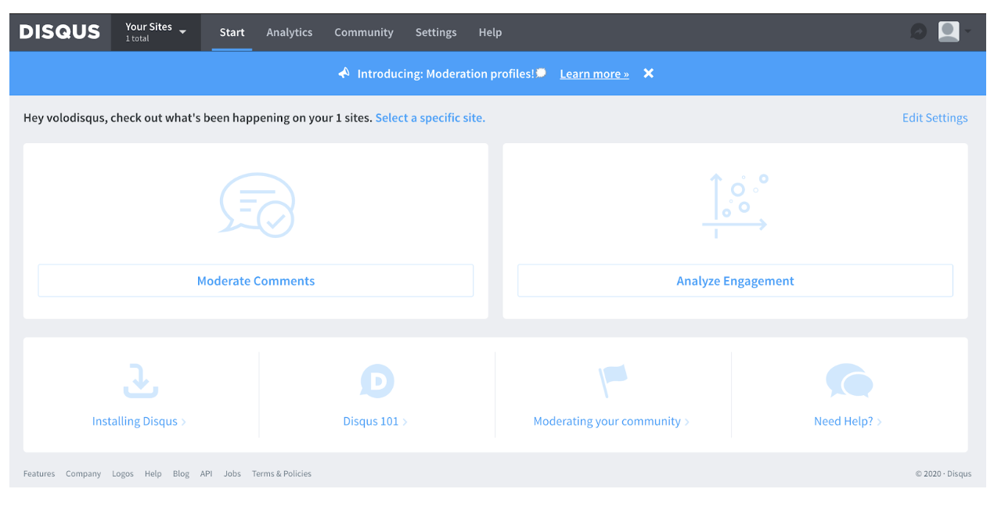The image size is (994, 507).
Task: Follow the Learn more link
Action: (x=594, y=74)
